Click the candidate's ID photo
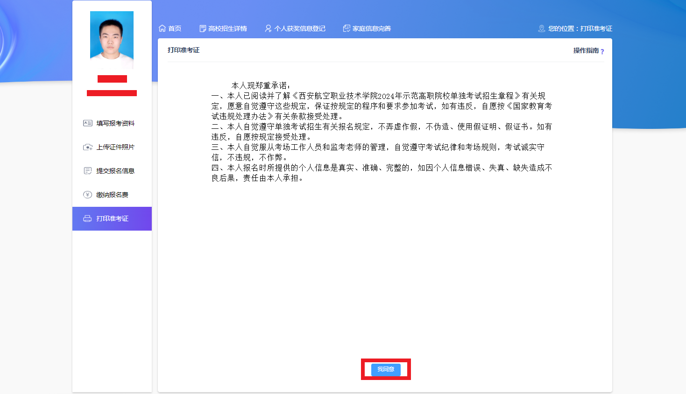 [x=112, y=40]
